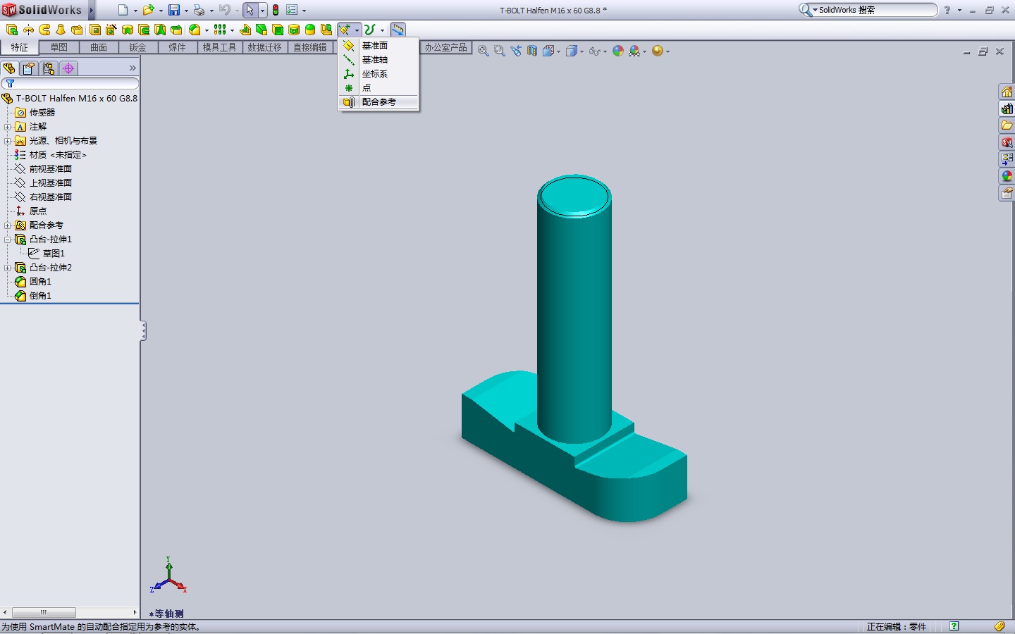
Task: Expand the 凸台-拉伸2 feature node
Action: [7, 268]
